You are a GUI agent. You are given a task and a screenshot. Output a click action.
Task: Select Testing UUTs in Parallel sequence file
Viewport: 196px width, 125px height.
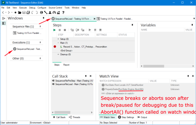[x=27, y=33]
